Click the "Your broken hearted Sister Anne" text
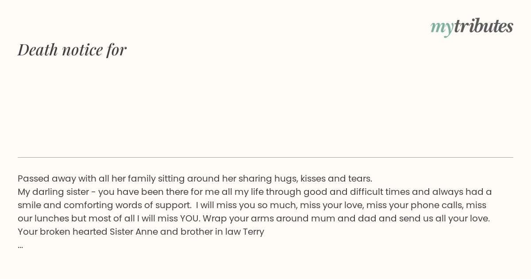Viewport: 531px width, 279px height. click(88, 232)
